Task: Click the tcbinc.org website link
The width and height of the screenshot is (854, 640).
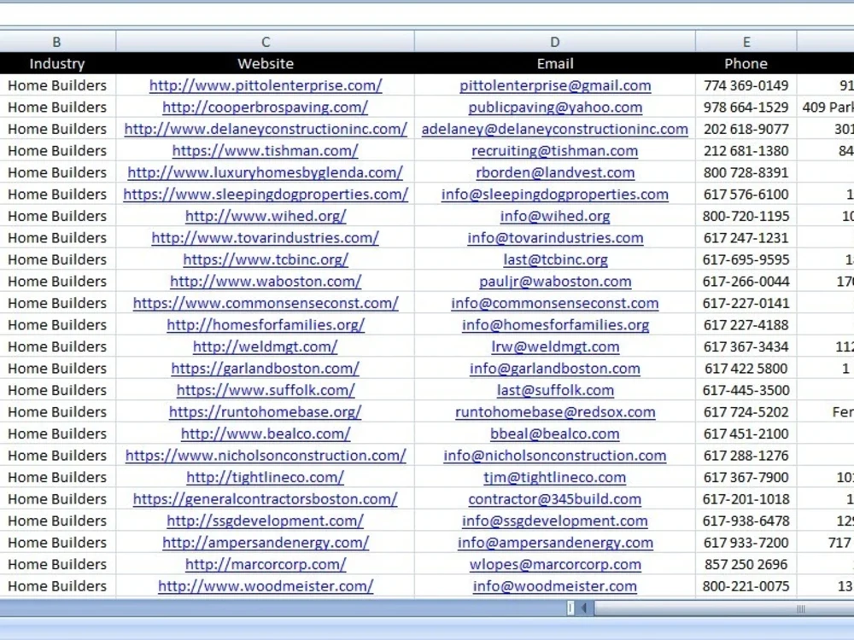Action: (266, 259)
